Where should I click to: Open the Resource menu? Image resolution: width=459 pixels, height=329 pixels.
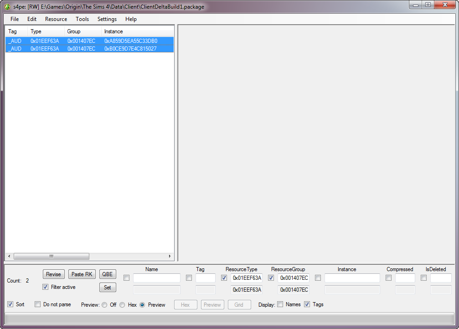point(56,19)
